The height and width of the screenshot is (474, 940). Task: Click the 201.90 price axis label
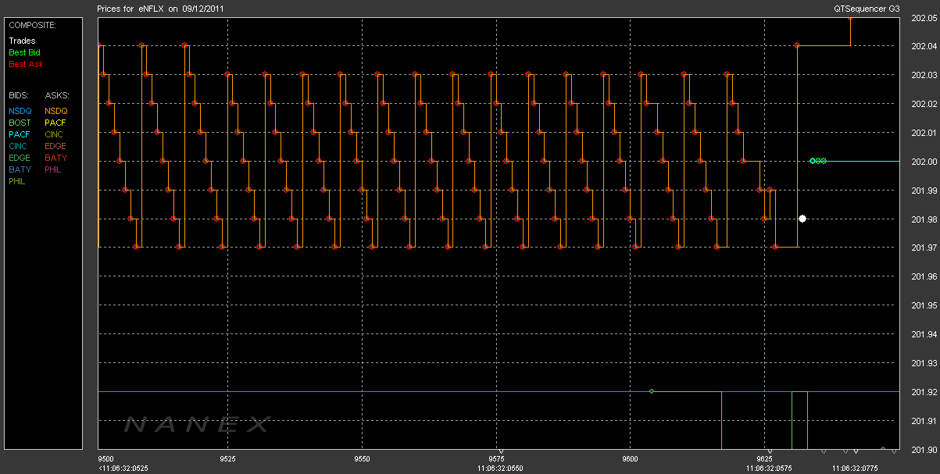pyautogui.click(x=924, y=450)
